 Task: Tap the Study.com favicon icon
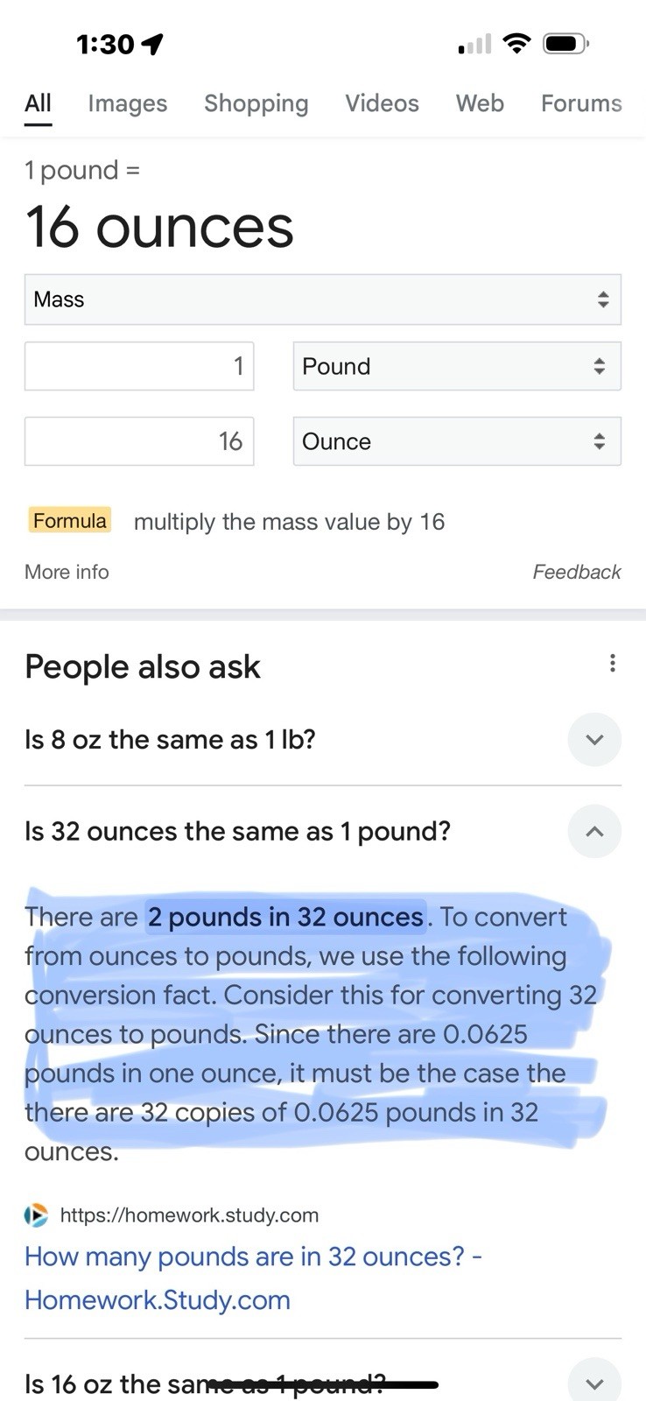[x=36, y=1215]
